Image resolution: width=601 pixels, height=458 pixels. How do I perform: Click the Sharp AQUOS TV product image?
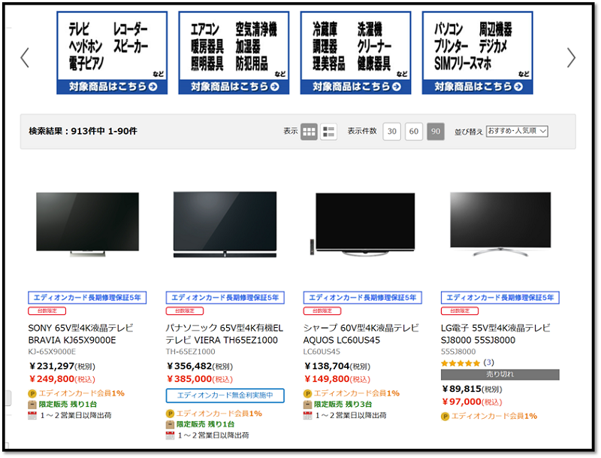pyautogui.click(x=363, y=225)
